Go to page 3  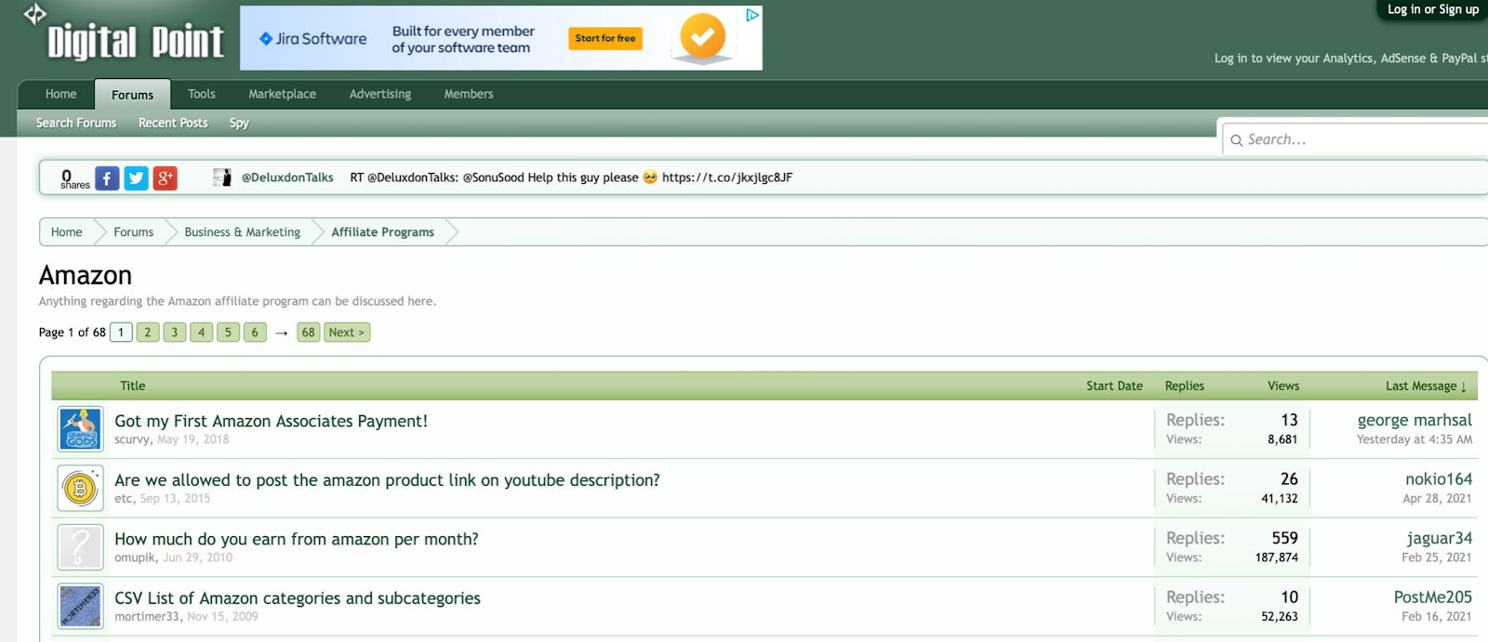175,333
